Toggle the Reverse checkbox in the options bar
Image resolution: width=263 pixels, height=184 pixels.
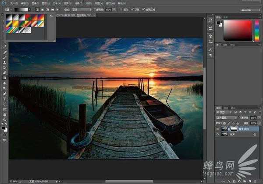click(x=121, y=9)
